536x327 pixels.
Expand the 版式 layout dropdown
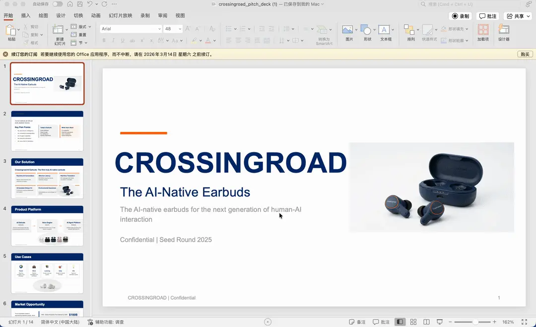[x=89, y=27]
